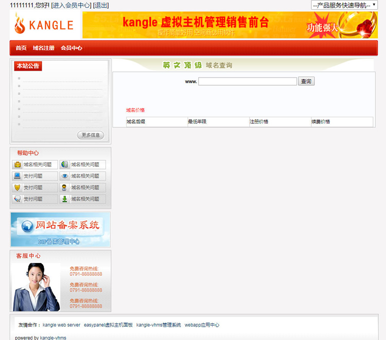Image resolution: width=386 pixels, height=340 pixels.
Task: Click the pencil and note payment icon
Action: [17, 199]
